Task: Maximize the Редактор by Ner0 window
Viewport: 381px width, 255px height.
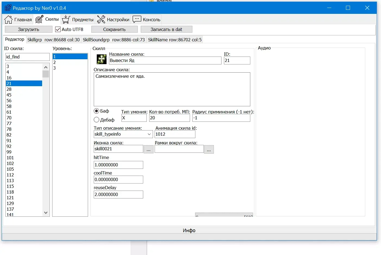Action: pyautogui.click(x=348, y=8)
